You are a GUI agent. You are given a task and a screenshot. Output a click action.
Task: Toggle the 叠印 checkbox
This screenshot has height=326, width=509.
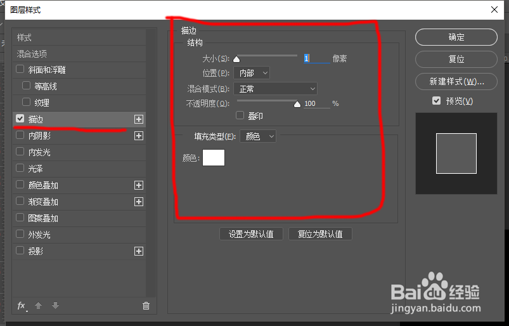tap(240, 115)
